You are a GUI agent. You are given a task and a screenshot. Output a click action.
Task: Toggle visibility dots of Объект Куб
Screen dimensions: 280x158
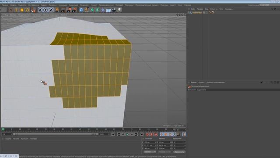206,13
